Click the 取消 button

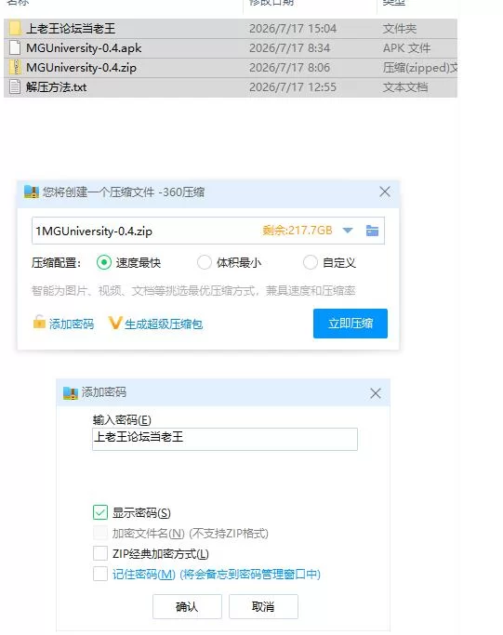263,606
